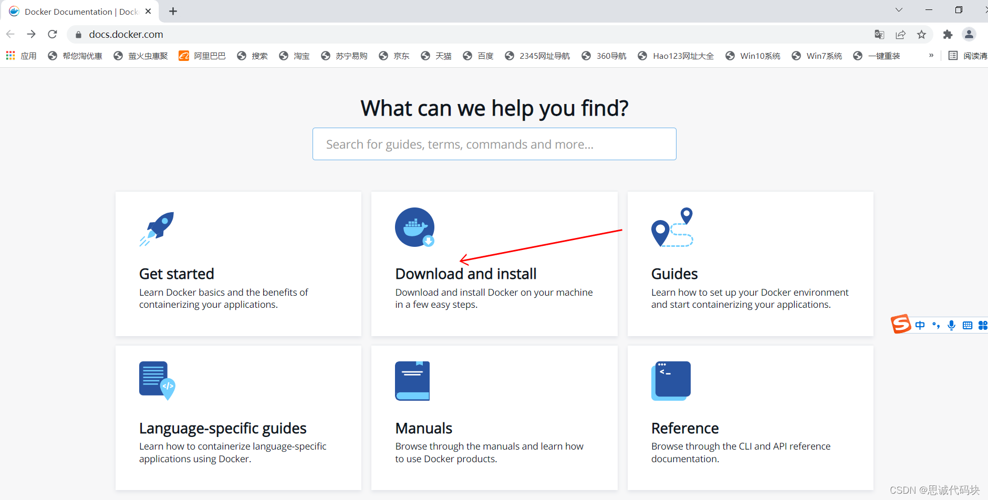Open the 搜索 bookmark
The width and height of the screenshot is (988, 500).
tap(253, 56)
